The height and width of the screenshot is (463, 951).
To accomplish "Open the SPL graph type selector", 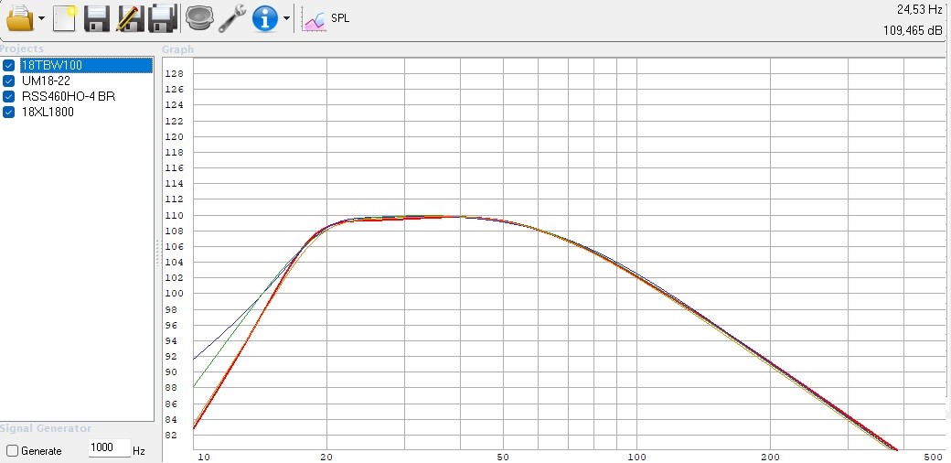I will coord(326,18).
